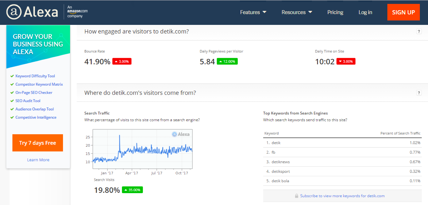Click the 19.80% search visits value
The height and width of the screenshot is (205, 428).
(107, 190)
